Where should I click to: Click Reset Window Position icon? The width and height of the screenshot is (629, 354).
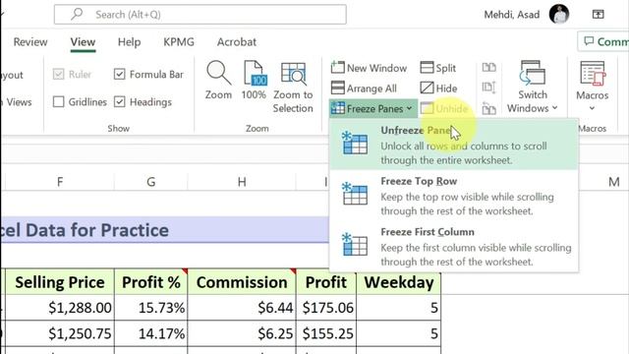coord(489,108)
